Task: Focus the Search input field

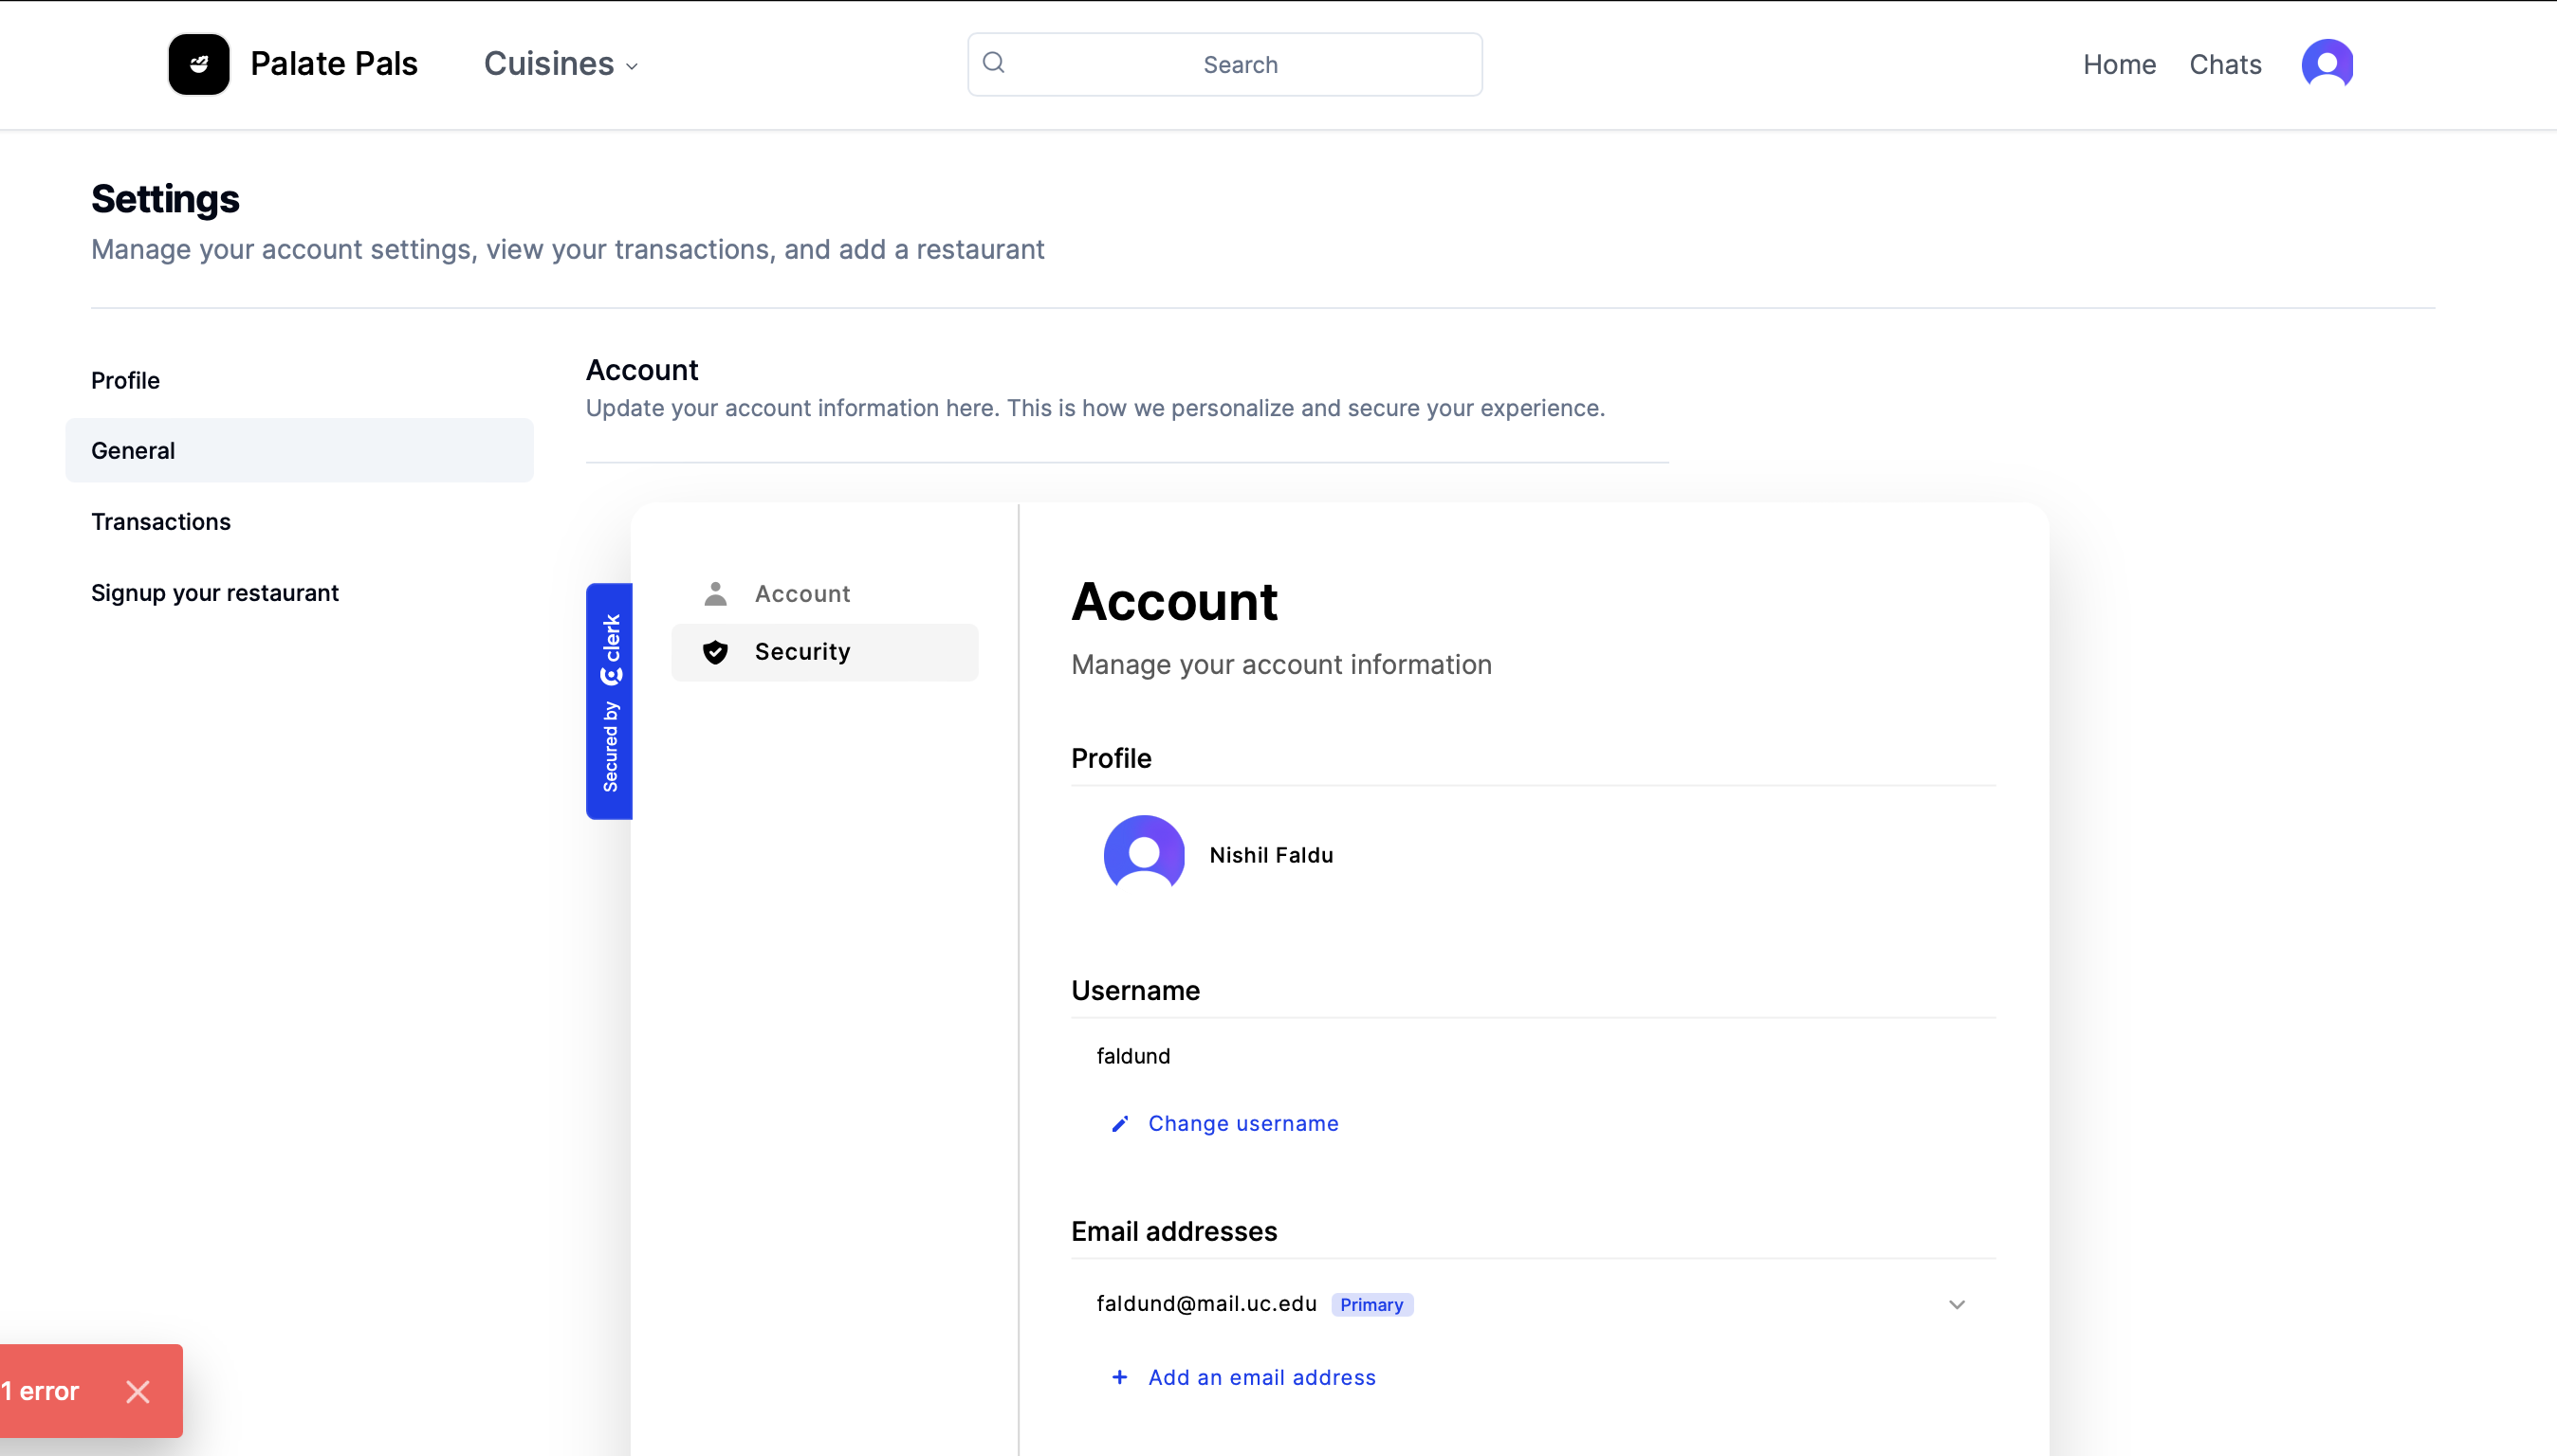Action: coord(1240,64)
